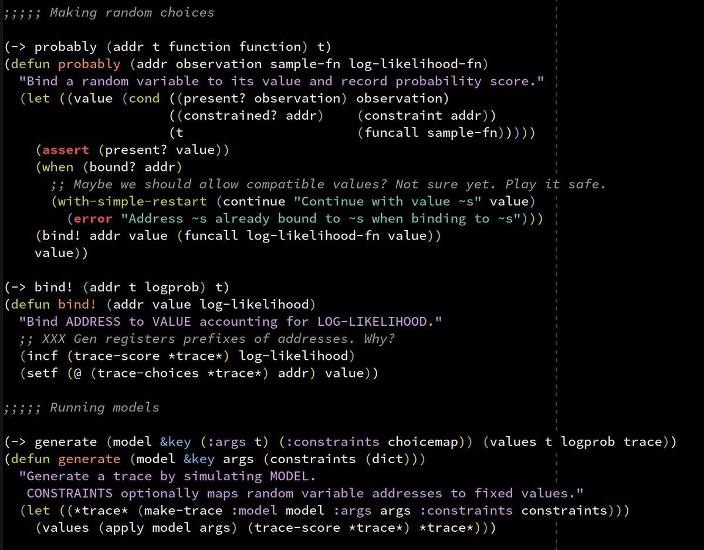704x550 pixels.
Task: Click the orange 'generate' name after defun
Action: click(x=89, y=458)
